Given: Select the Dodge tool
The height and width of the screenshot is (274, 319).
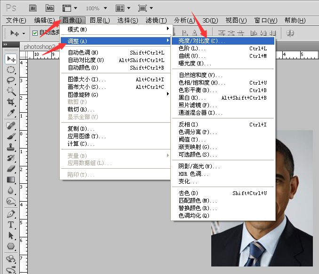Looking at the screenshot, I should (x=11, y=201).
